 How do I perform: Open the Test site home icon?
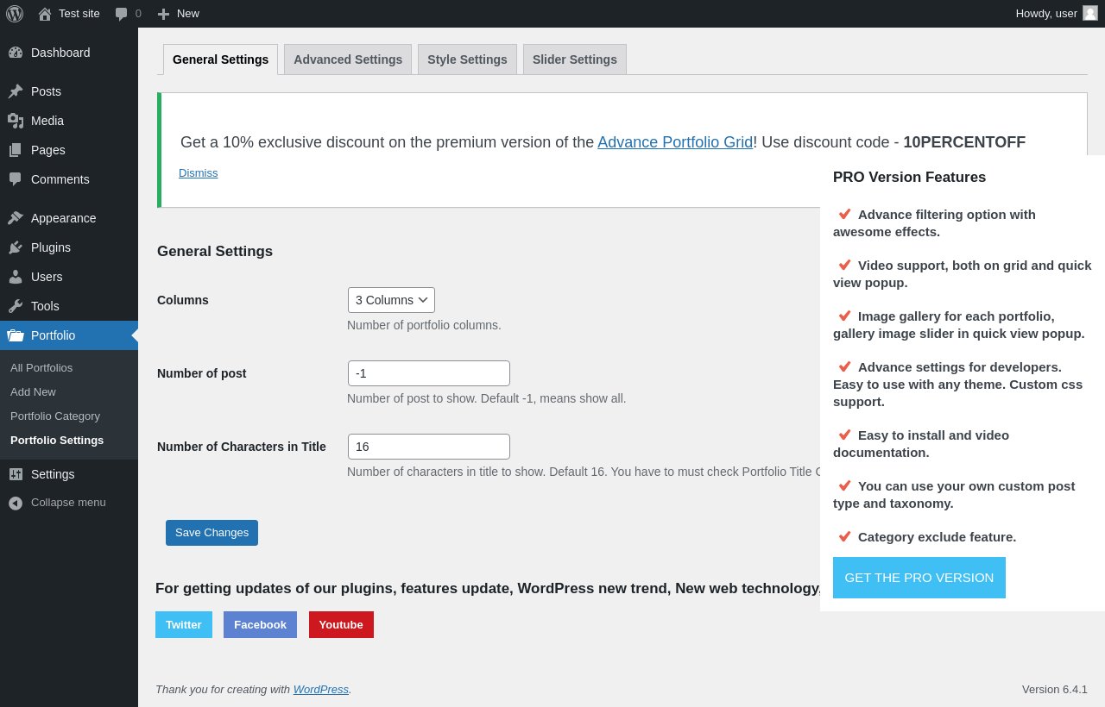pyautogui.click(x=45, y=14)
